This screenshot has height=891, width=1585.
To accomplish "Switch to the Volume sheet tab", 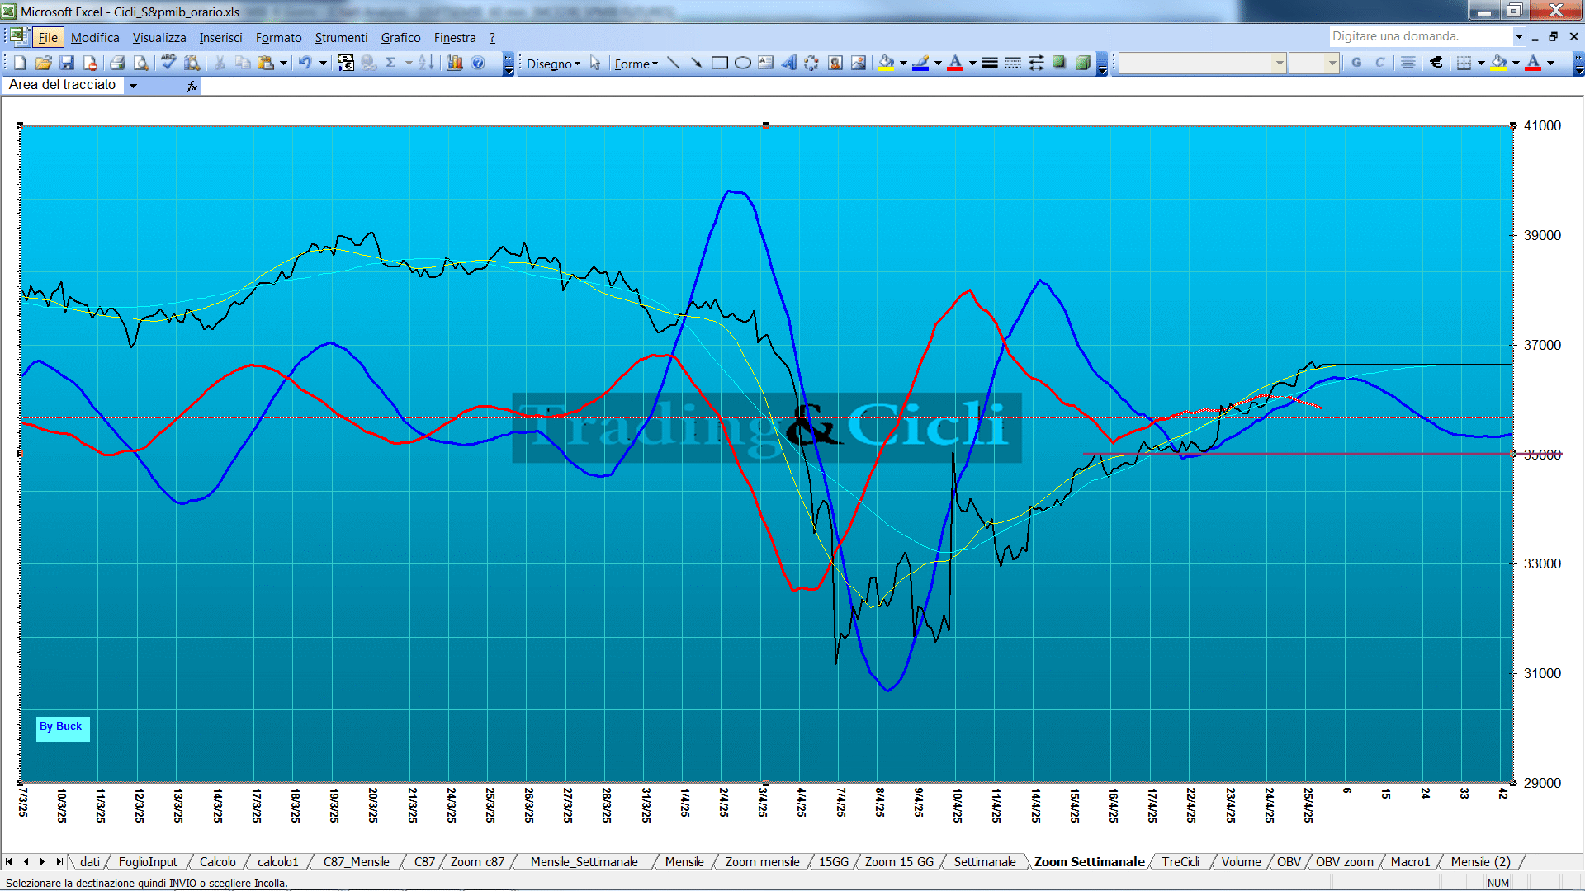I will 1241,861.
